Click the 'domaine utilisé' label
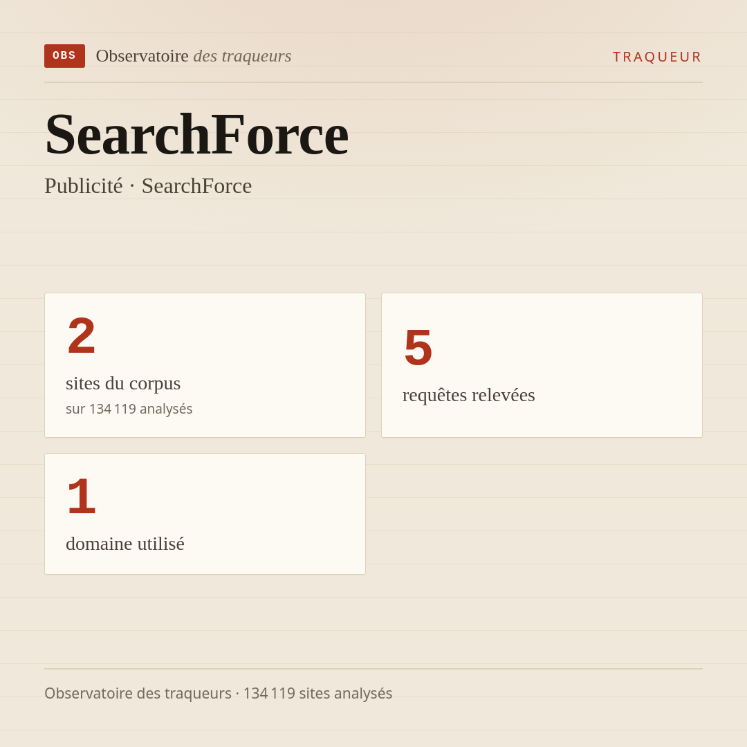This screenshot has height=747, width=747. click(124, 544)
